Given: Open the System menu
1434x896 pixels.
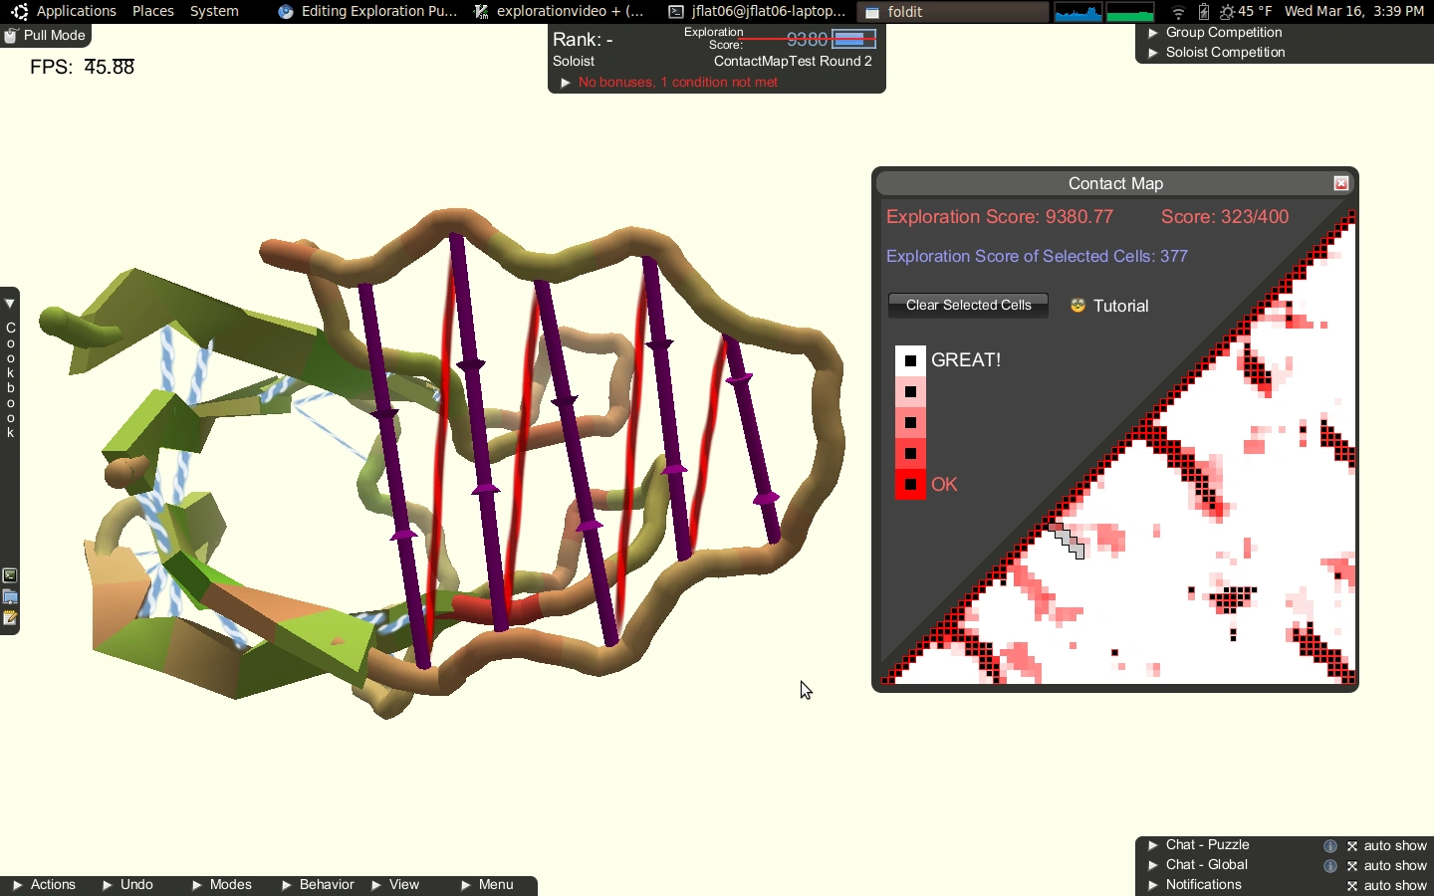Looking at the screenshot, I should click(x=214, y=12).
